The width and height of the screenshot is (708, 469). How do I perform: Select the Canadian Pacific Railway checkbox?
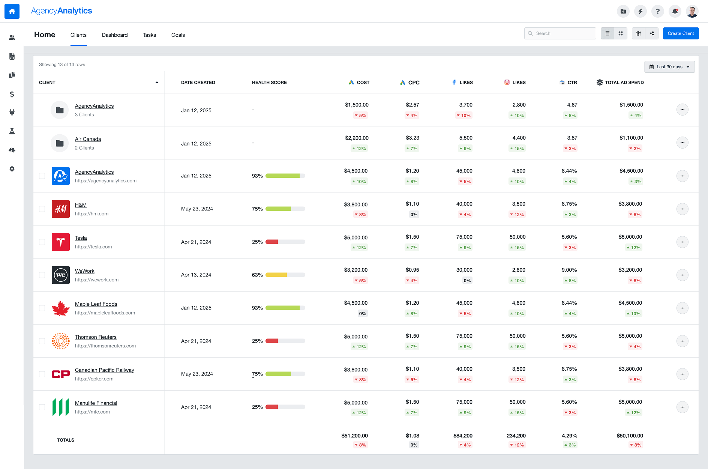point(42,374)
